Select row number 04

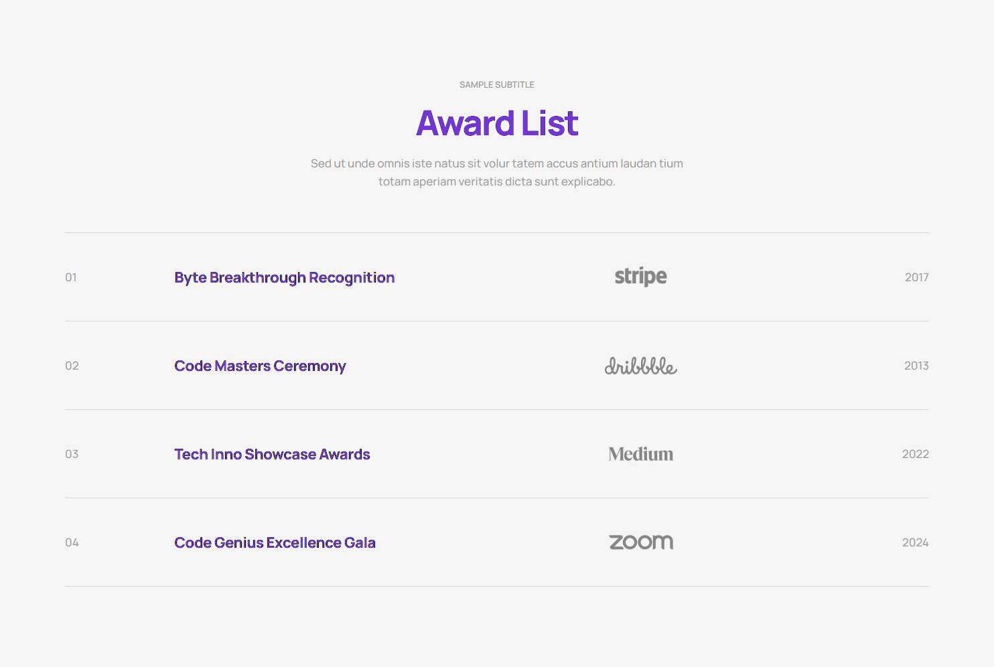point(72,542)
